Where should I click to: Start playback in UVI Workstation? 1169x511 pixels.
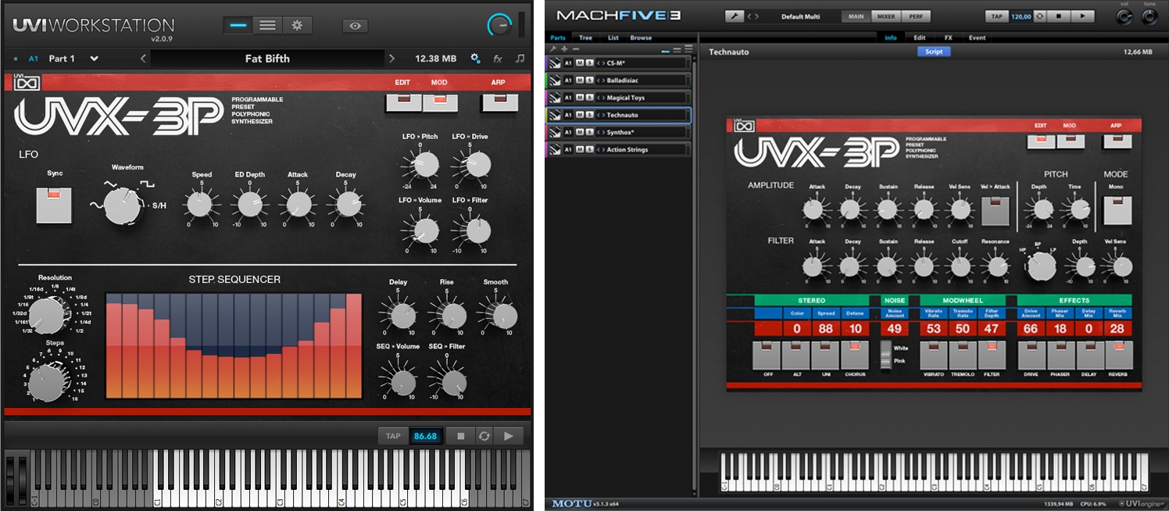point(509,436)
